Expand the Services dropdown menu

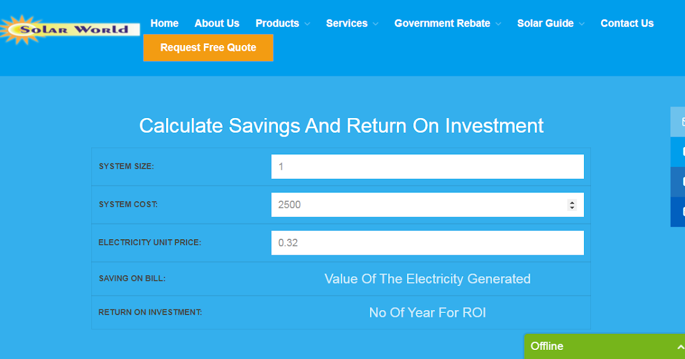click(x=352, y=23)
